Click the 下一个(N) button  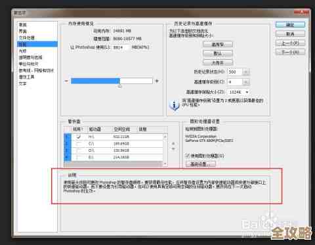[x=290, y=53]
